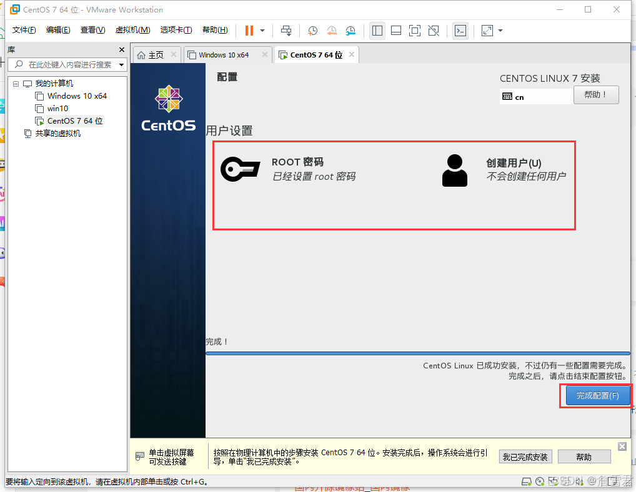636x492 pixels.
Task: Select win10 in the library tree
Action: pos(57,109)
